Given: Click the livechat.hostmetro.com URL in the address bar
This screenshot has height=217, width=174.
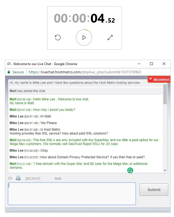Looking at the screenshot, I should pyautogui.click(x=85, y=72).
